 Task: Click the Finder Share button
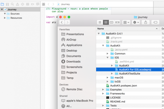[x=146, y=22]
